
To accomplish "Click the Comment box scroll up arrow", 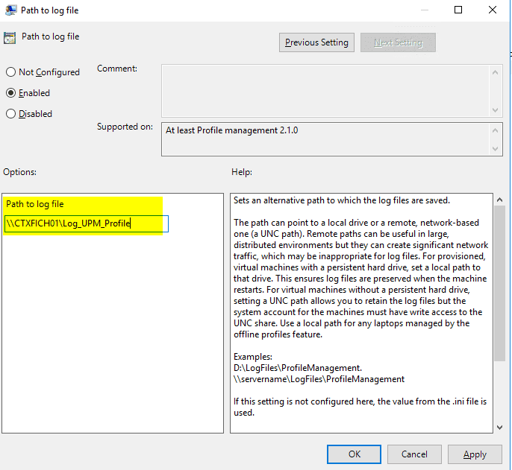I will click(x=496, y=72).
